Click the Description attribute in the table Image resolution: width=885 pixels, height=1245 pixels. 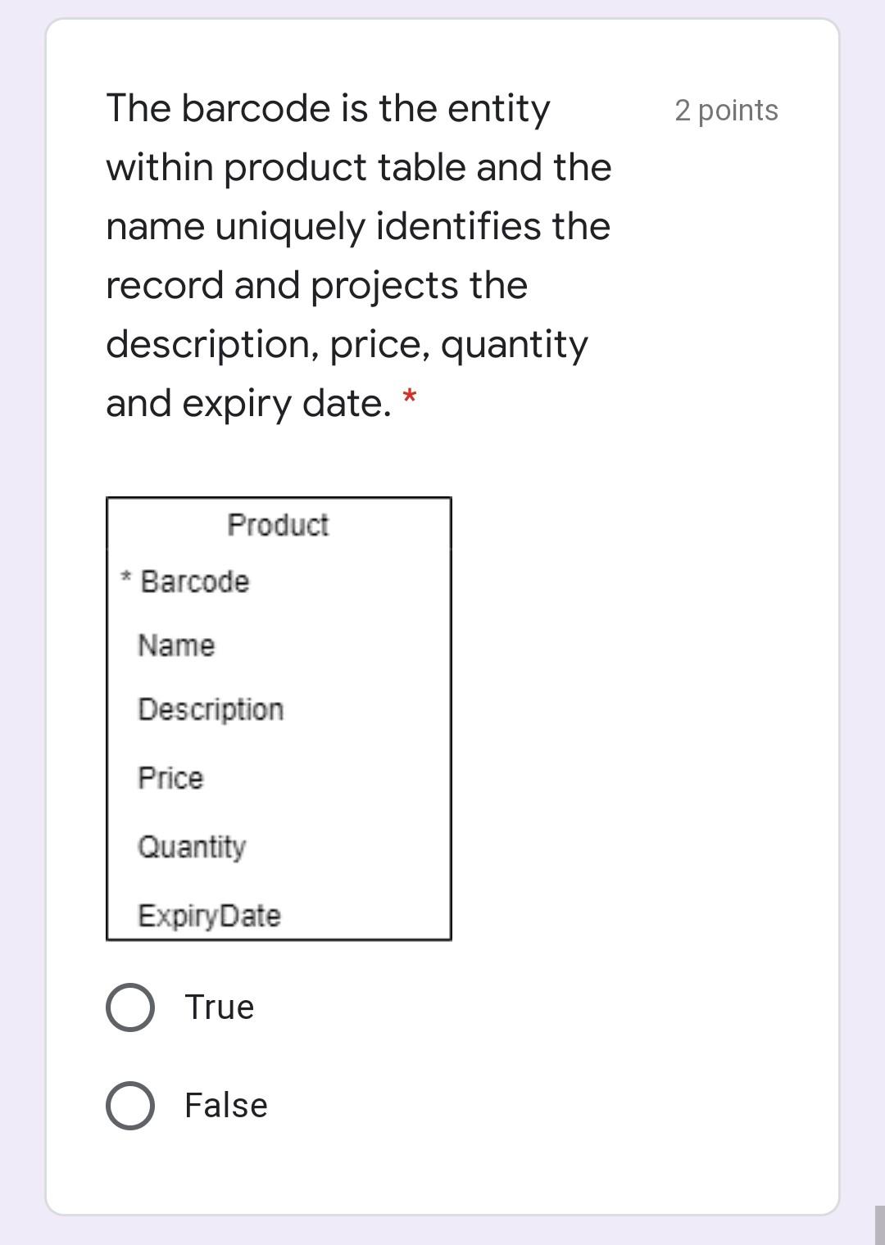(x=211, y=709)
